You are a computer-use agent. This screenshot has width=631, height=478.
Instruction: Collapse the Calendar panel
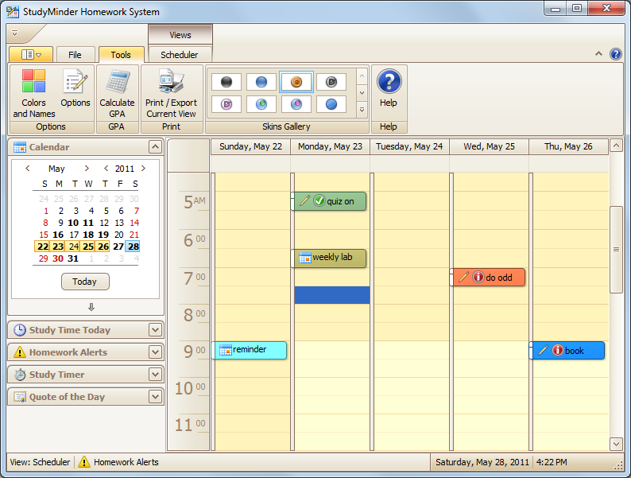point(155,147)
